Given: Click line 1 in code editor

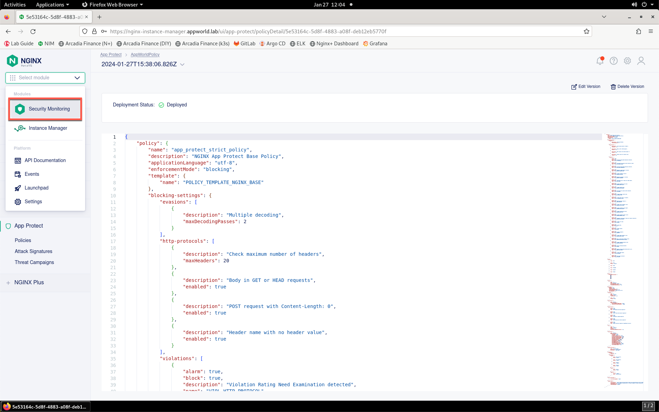Looking at the screenshot, I should pyautogui.click(x=363, y=137).
